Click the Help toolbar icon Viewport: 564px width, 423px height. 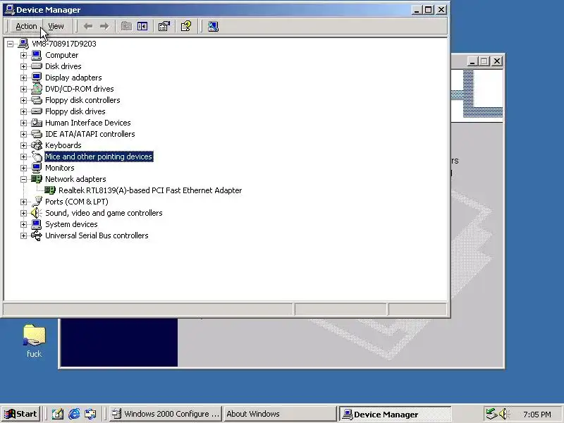(186, 26)
